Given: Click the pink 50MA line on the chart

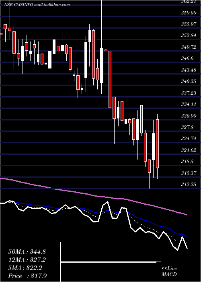Looking at the screenshot, I should point(93,195).
